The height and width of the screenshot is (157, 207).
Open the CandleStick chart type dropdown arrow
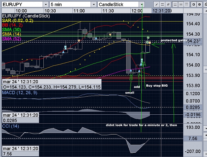coord(142,5)
